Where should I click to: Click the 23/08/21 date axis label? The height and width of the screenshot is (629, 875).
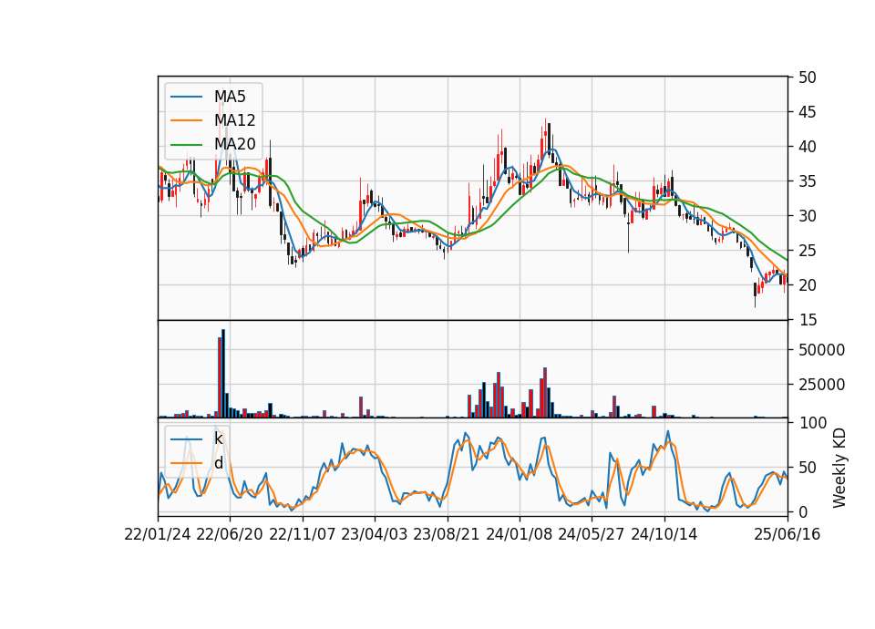[447, 534]
